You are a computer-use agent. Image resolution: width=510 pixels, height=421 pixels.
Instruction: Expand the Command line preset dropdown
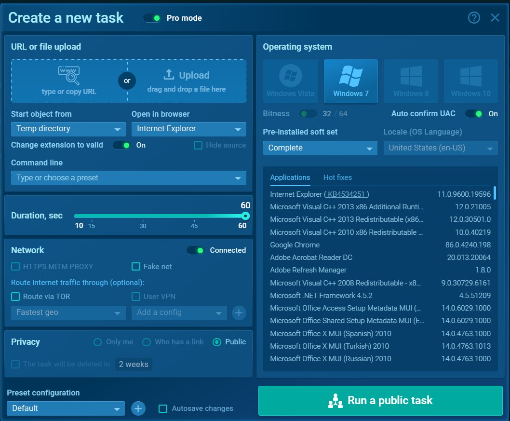point(129,178)
